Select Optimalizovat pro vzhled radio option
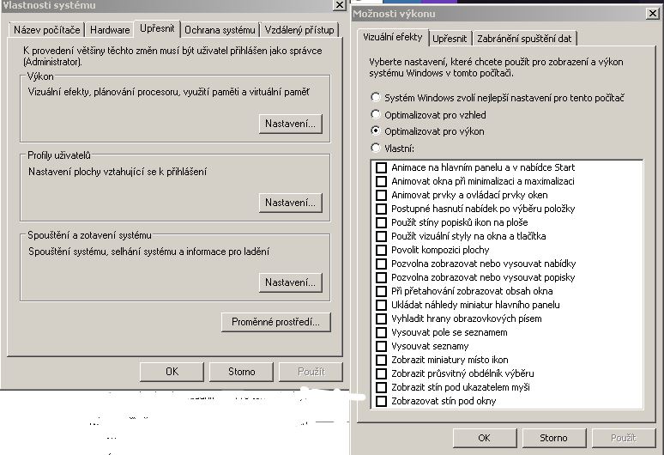The height and width of the screenshot is (455, 664). click(375, 115)
